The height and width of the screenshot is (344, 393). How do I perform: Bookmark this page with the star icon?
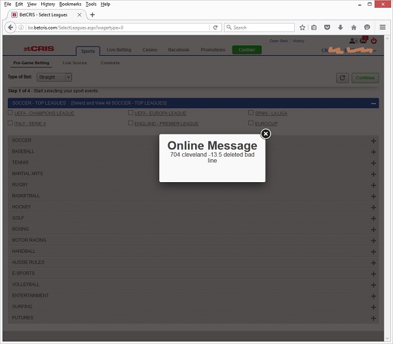[x=303, y=28]
